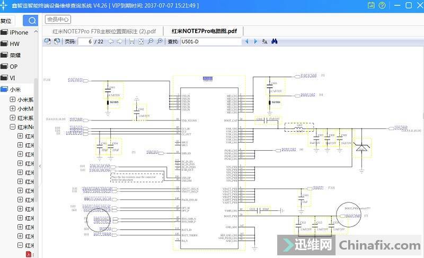
Task: Expand the 小米系 tree node
Action: click(x=13, y=99)
